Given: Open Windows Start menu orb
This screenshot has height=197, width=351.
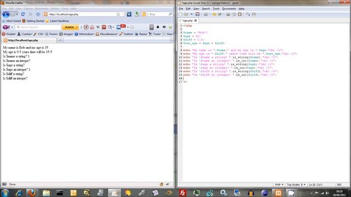Looking at the screenshot, I should tap(5, 193).
